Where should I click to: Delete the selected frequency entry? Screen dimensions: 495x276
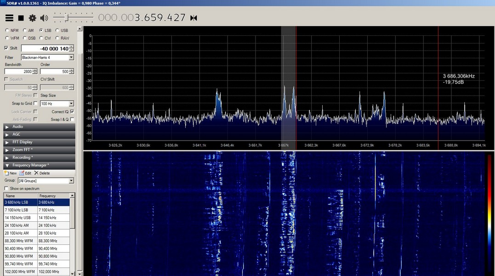[x=42, y=173]
